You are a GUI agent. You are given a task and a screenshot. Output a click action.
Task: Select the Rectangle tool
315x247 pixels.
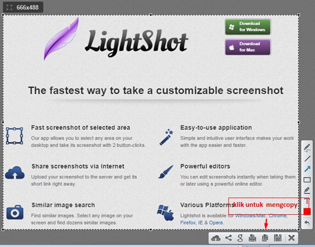tap(307, 180)
